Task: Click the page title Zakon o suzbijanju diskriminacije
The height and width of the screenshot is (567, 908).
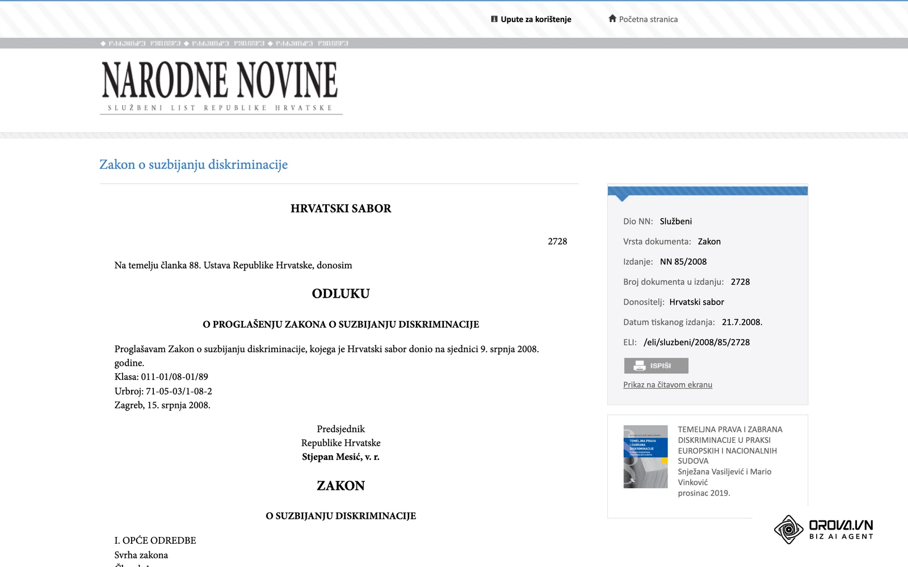Action: 194,164
